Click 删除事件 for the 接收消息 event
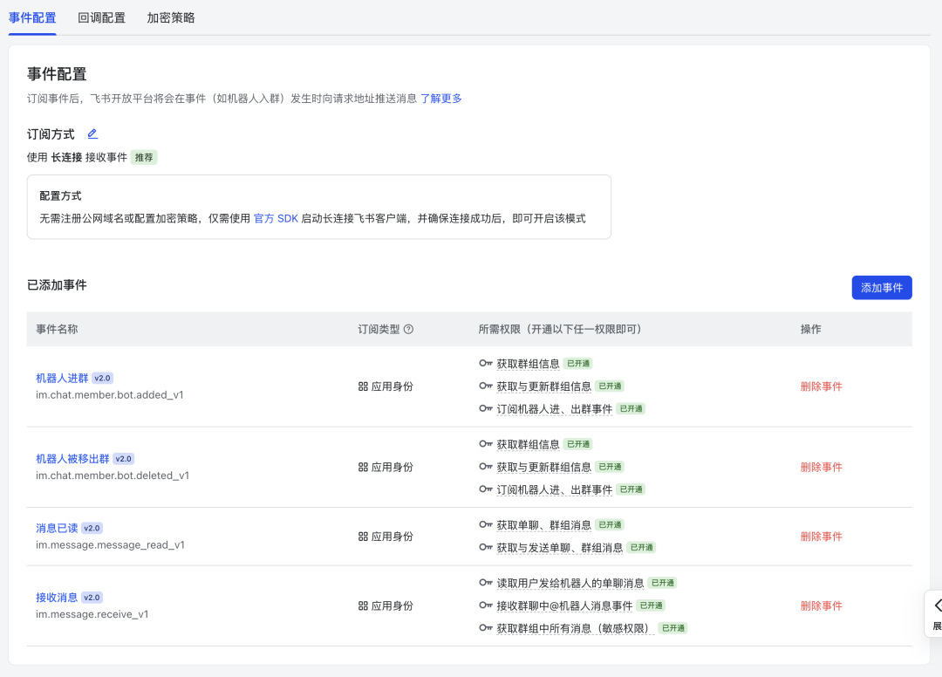Viewport: 942px width, 677px height. pyautogui.click(x=821, y=605)
